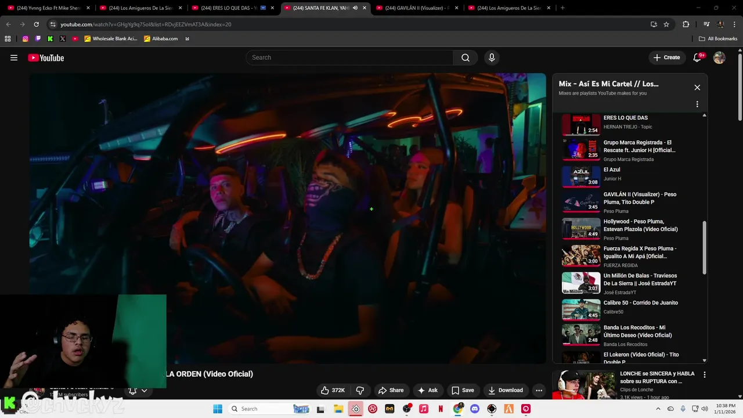The width and height of the screenshot is (743, 418).
Task: Select GAVILÁN II playlist entry title
Action: coord(640,198)
